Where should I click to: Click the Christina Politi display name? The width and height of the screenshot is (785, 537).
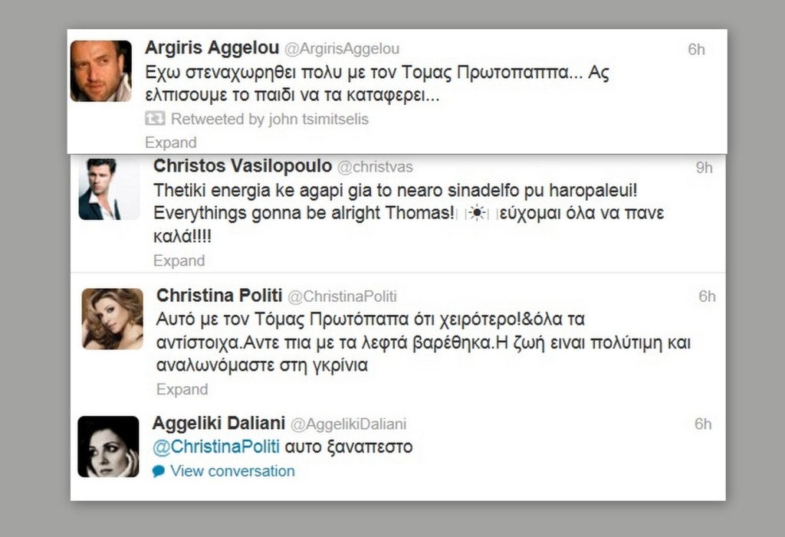click(x=219, y=295)
